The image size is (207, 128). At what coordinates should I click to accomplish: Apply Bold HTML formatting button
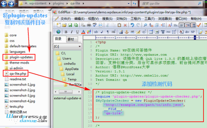coord(66,32)
